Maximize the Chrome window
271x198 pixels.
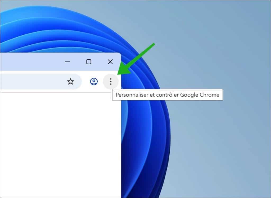pyautogui.click(x=89, y=62)
